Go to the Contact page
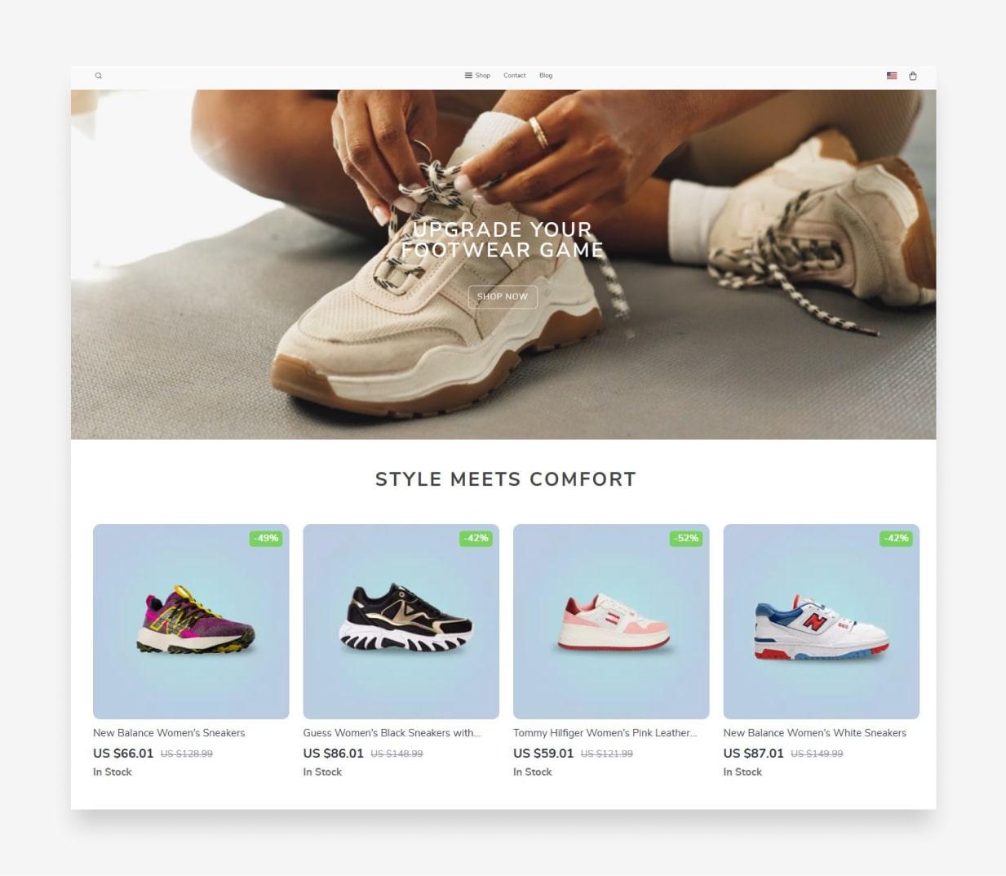 pos(515,75)
